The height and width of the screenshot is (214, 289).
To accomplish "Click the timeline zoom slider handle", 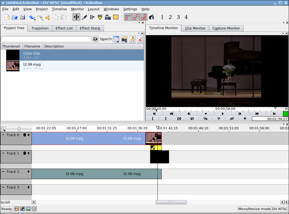I will point(19,129).
